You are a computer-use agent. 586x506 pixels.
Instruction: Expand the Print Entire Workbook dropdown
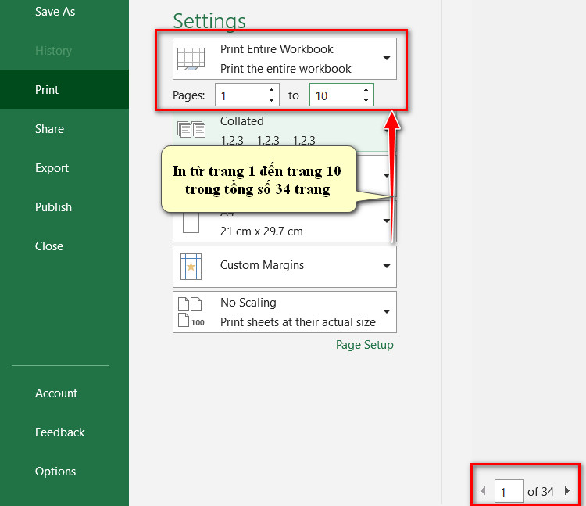pos(387,58)
